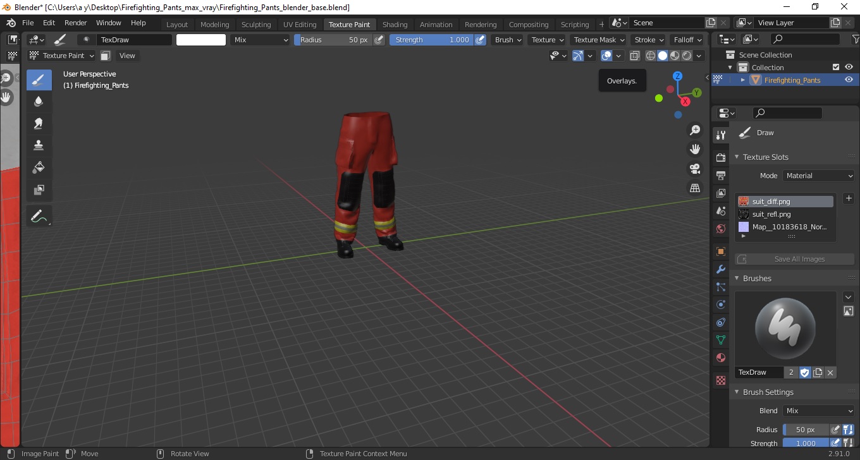Screen dimensions: 860x460
Task: Open the File menu
Action: (28, 23)
